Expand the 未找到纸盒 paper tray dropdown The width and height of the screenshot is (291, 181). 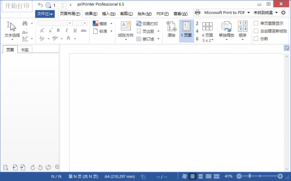[276, 13]
